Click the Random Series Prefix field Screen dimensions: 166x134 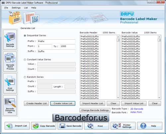56,81
